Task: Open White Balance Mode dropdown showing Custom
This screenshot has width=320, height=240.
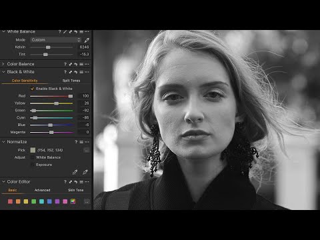Action: coord(55,40)
